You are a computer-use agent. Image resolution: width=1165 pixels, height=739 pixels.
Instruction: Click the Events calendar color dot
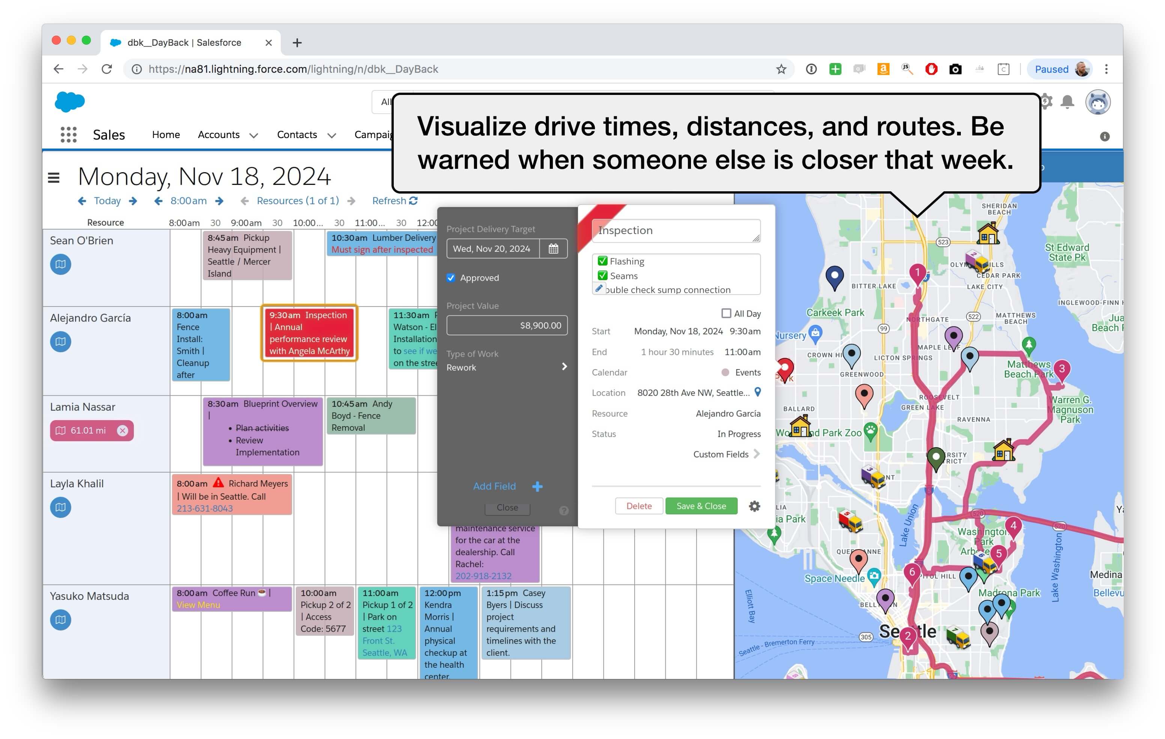725,373
